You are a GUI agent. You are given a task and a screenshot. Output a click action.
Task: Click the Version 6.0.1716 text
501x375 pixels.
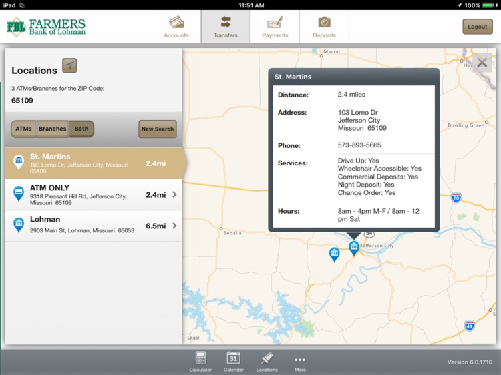coord(470,362)
